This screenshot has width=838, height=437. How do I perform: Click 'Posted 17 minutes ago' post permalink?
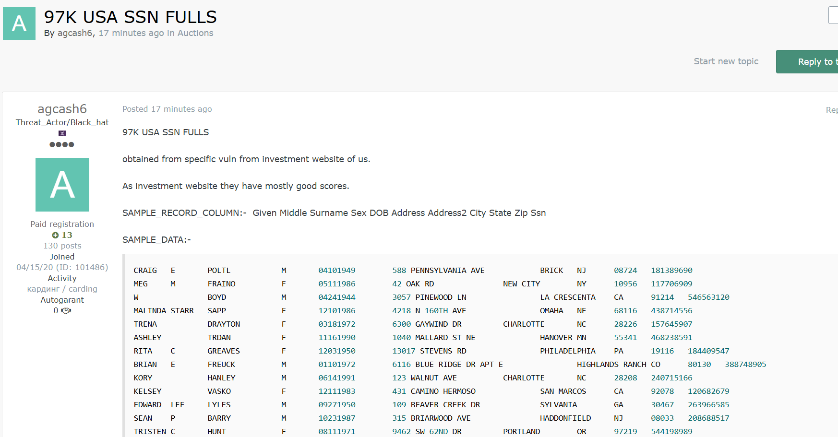click(x=167, y=109)
